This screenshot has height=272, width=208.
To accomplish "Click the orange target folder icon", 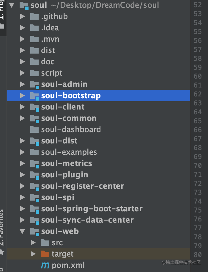I will click(x=45, y=254).
